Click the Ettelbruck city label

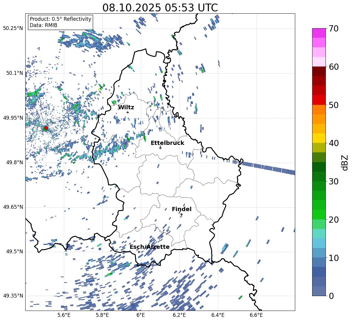pos(167,143)
